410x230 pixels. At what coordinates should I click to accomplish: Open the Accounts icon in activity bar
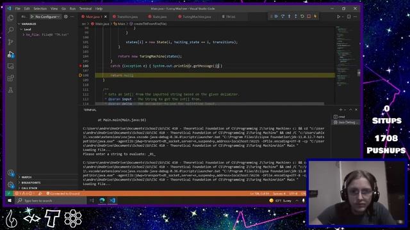11,173
